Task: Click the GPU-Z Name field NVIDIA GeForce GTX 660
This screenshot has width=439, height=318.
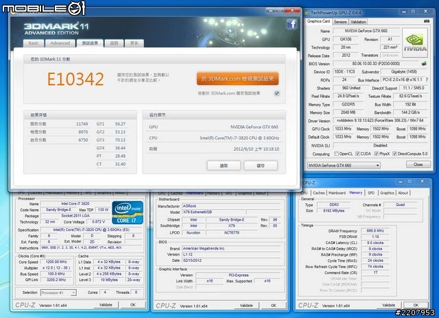Action: click(366, 31)
